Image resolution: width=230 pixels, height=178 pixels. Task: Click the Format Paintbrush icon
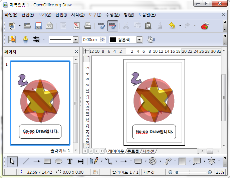pos(160,26)
